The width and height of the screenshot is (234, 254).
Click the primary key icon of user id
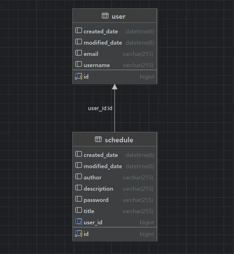79,76
